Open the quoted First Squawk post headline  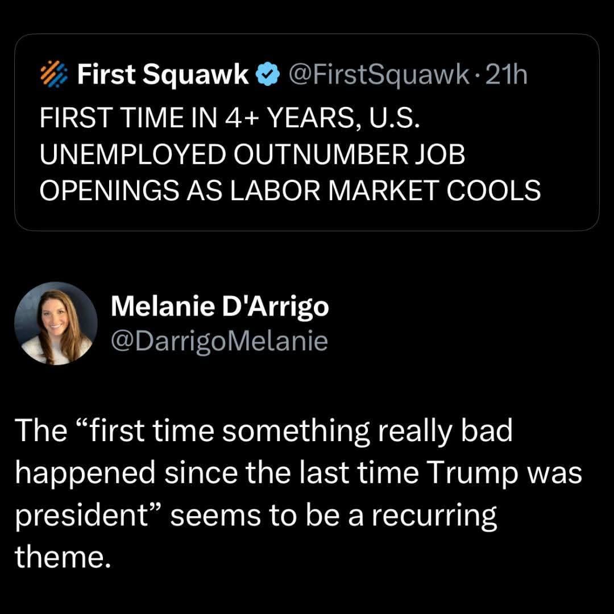[290, 154]
